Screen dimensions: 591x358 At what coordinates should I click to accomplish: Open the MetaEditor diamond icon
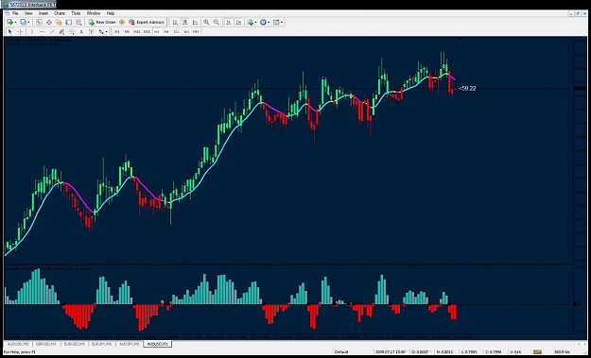(122, 23)
